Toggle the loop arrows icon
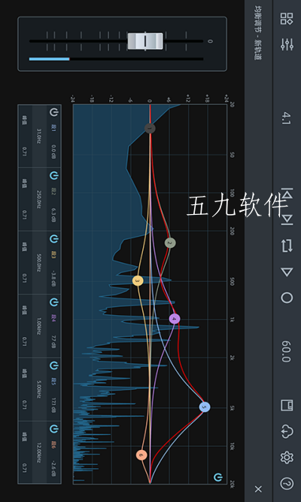Image resolution: width=301 pixels, height=502 pixels. pos(287,246)
